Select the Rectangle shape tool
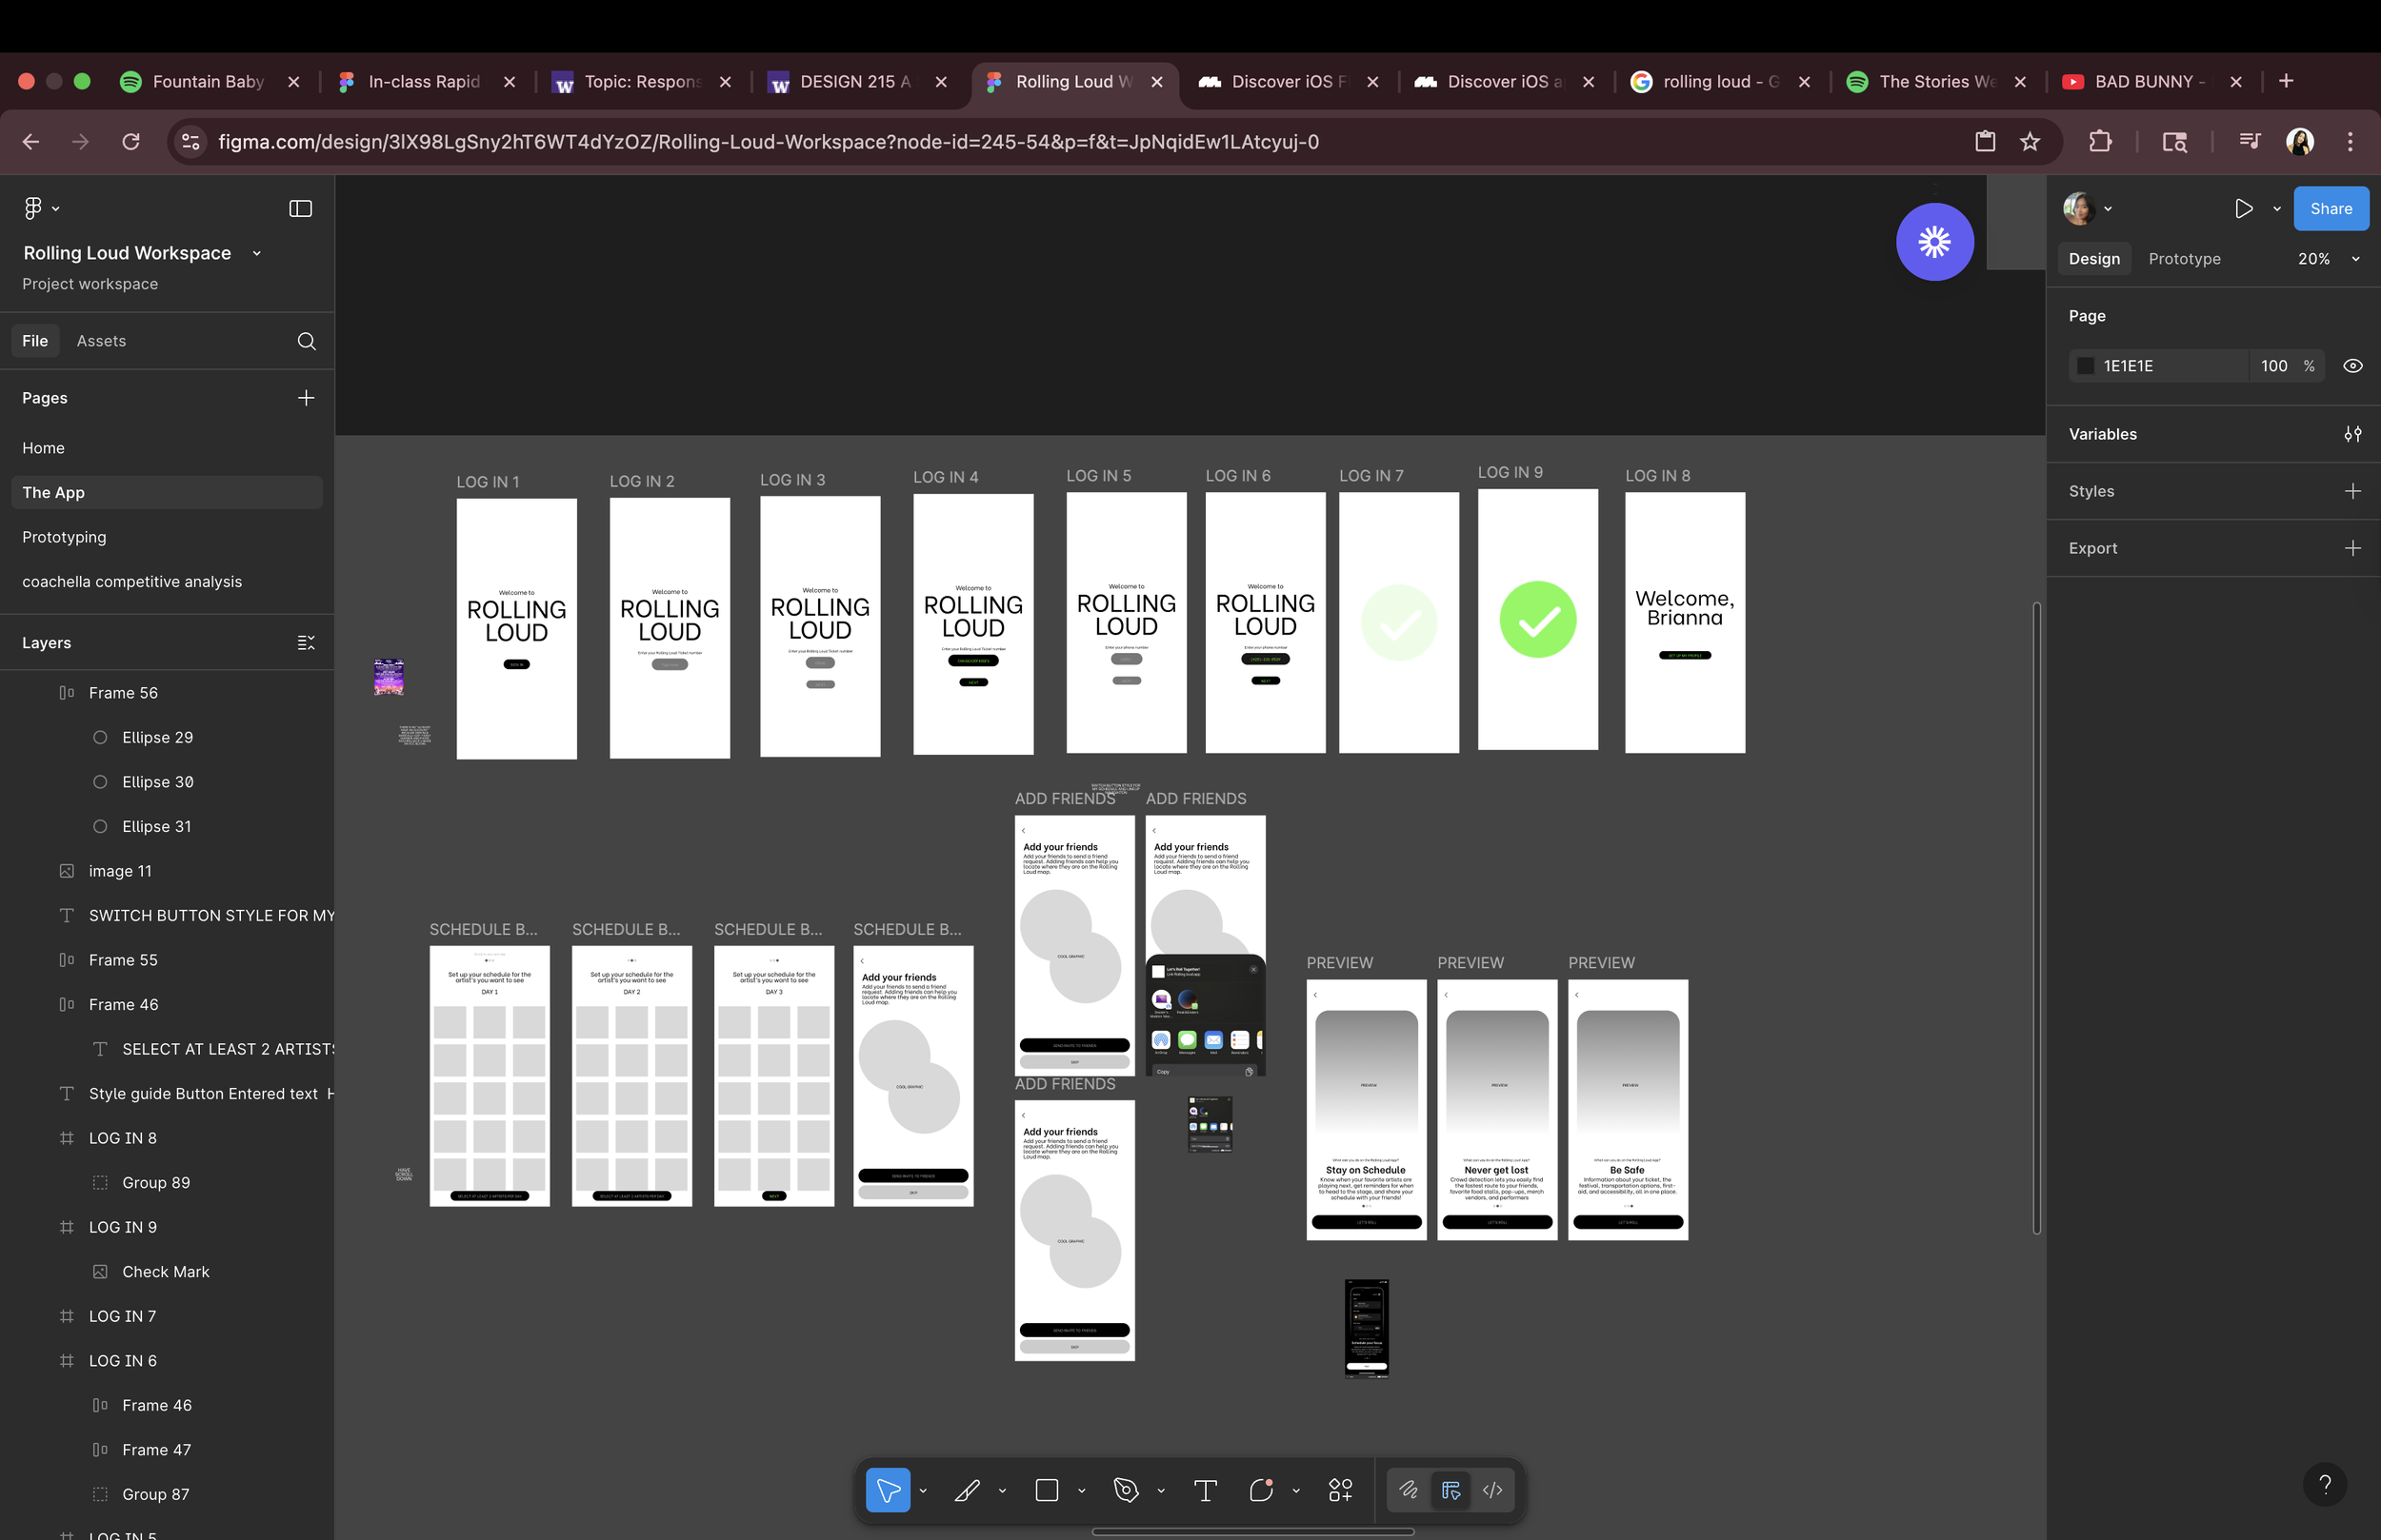This screenshot has width=2381, height=1540. (x=1047, y=1490)
